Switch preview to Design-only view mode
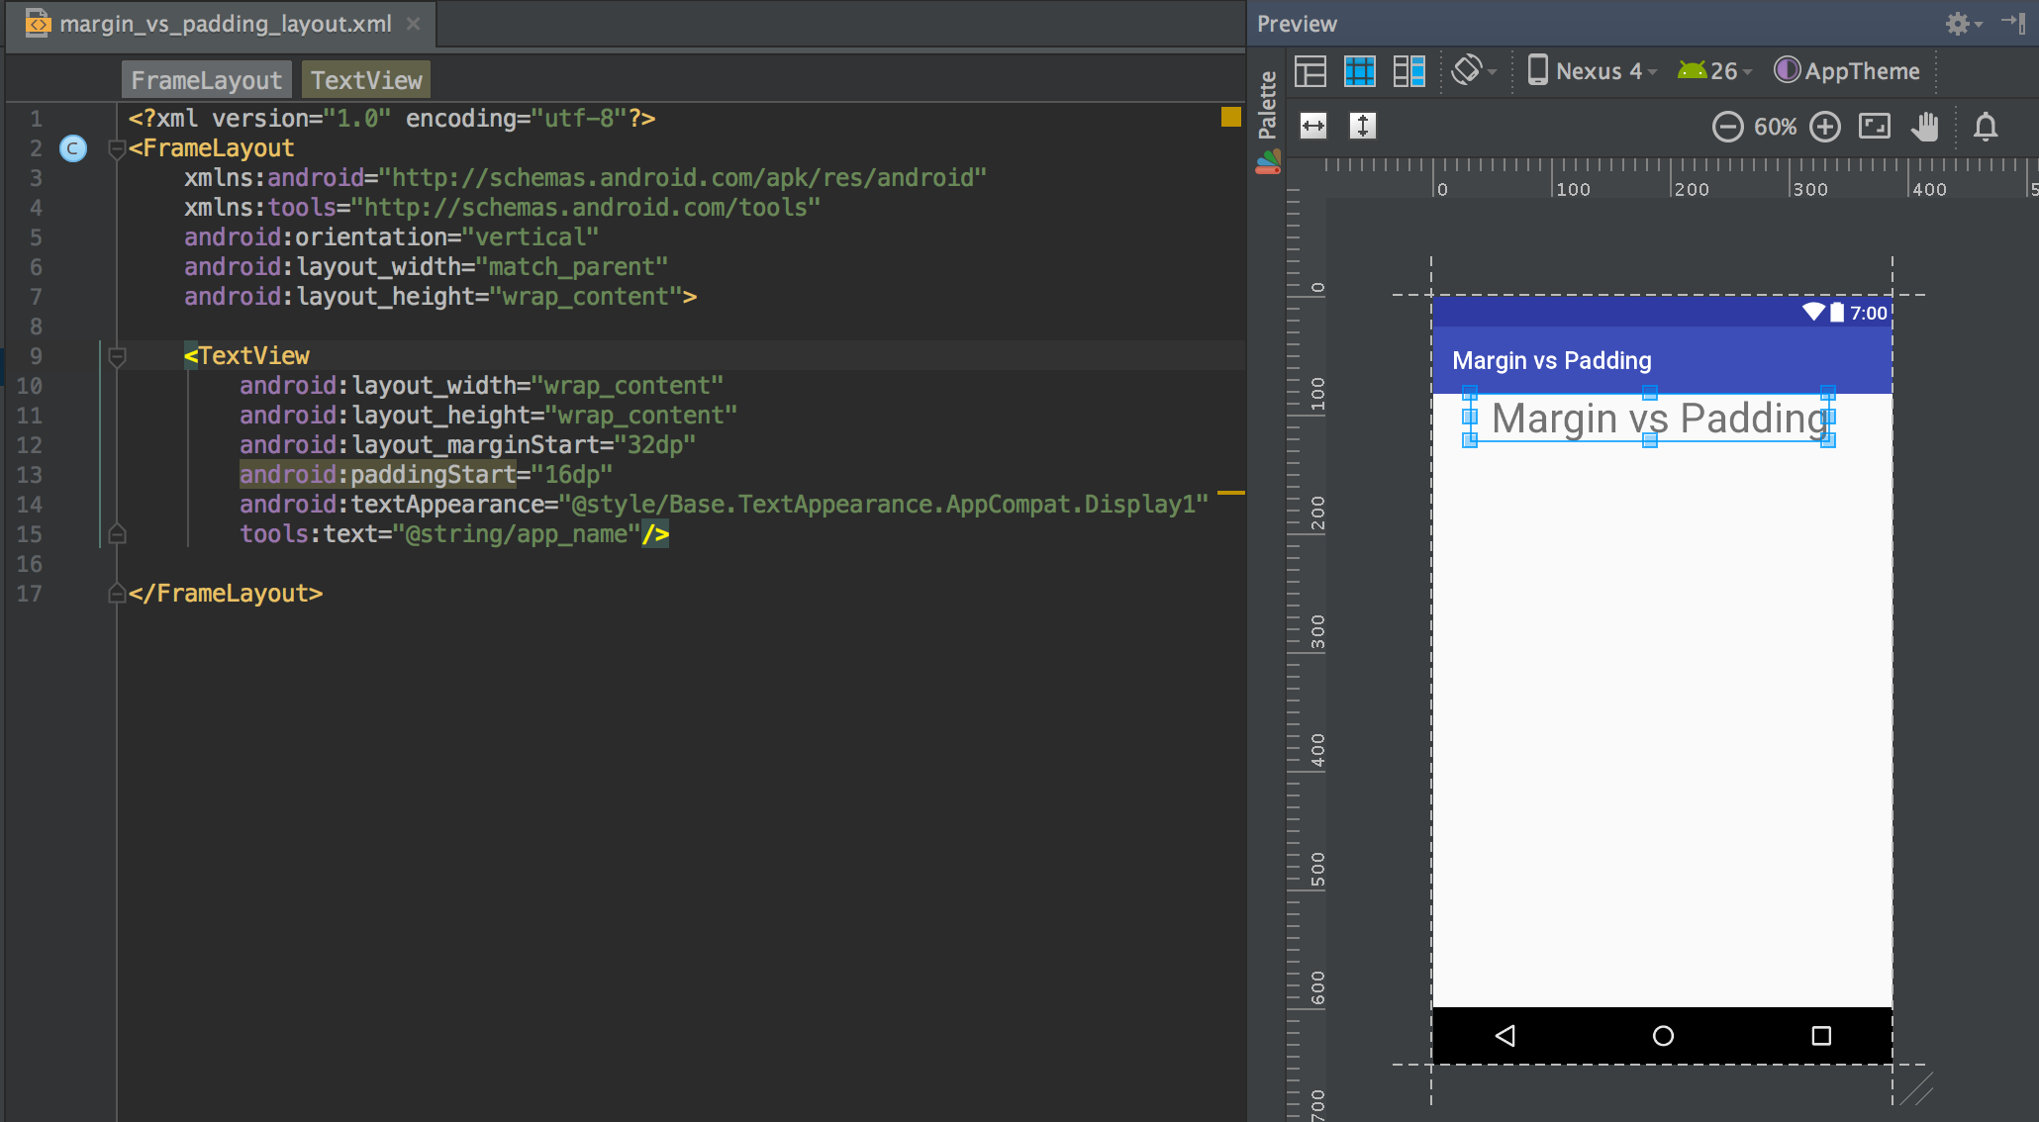Viewport: 2039px width, 1122px height. 1310,70
